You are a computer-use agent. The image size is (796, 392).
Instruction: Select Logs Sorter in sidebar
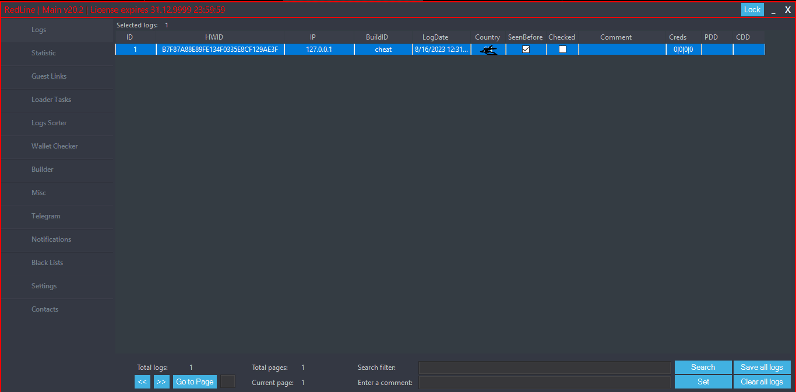[x=57, y=123]
